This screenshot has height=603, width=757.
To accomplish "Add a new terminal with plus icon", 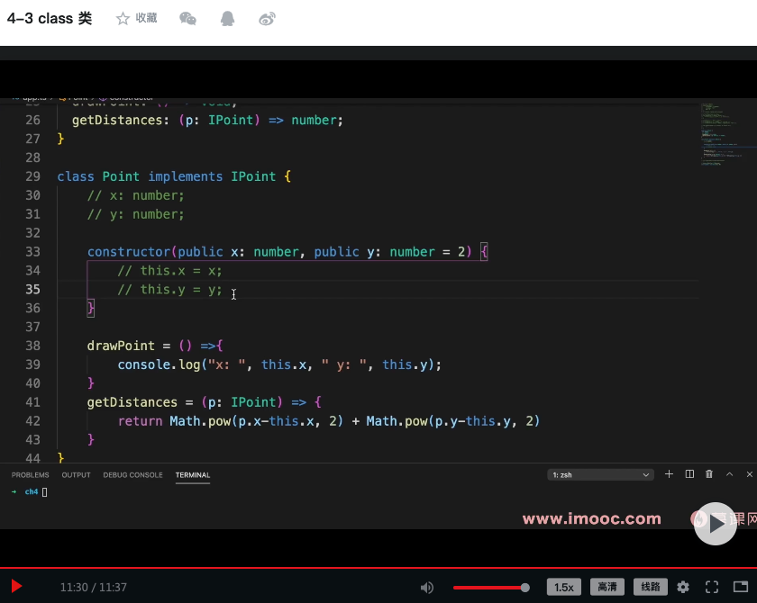I will point(669,474).
